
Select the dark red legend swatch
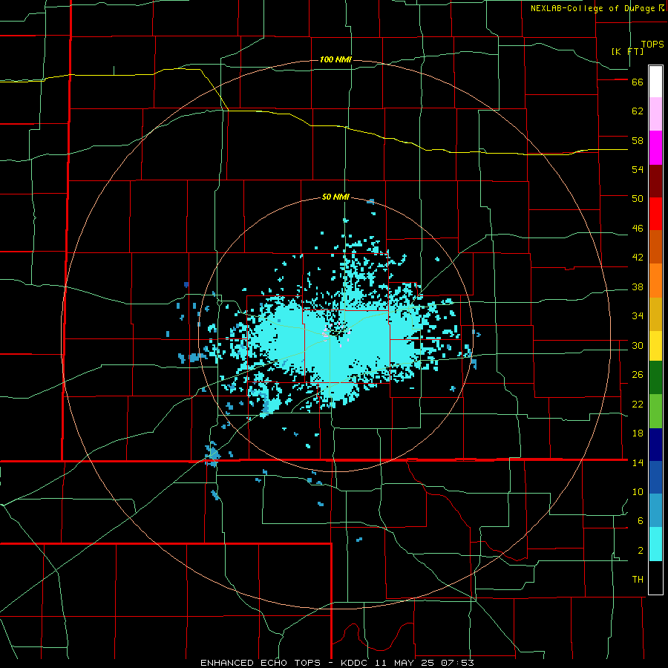(x=655, y=180)
